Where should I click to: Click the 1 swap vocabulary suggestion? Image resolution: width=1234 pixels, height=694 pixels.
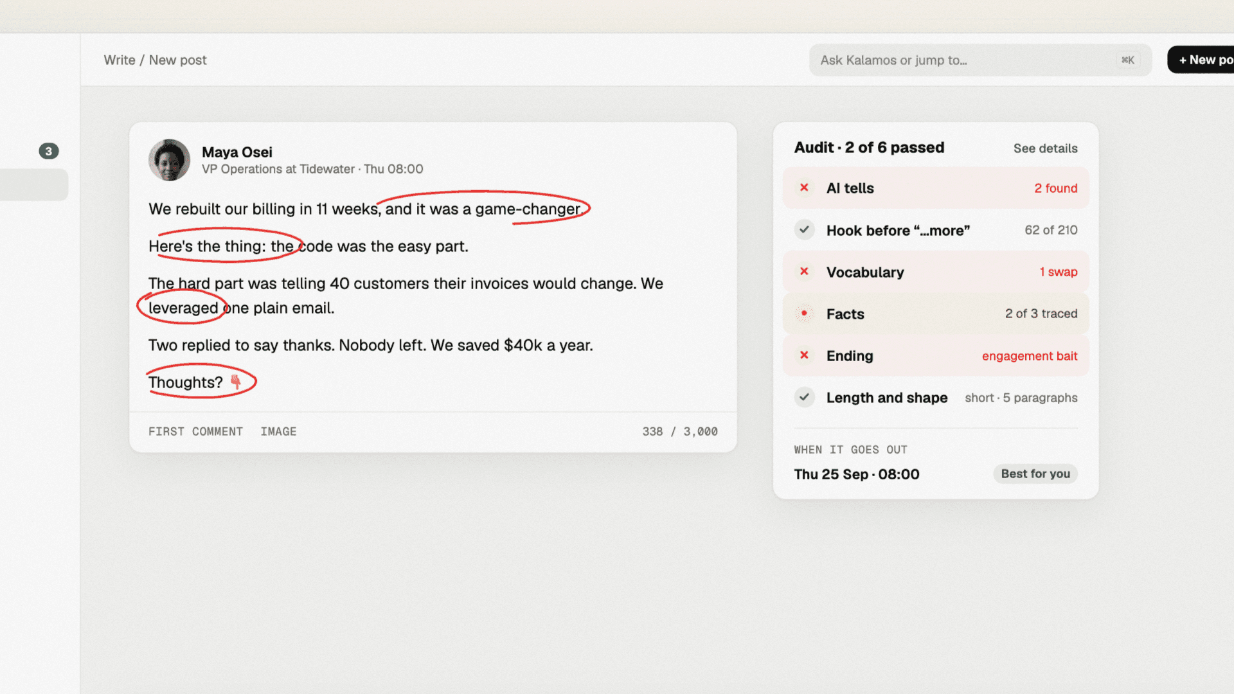pyautogui.click(x=1058, y=272)
